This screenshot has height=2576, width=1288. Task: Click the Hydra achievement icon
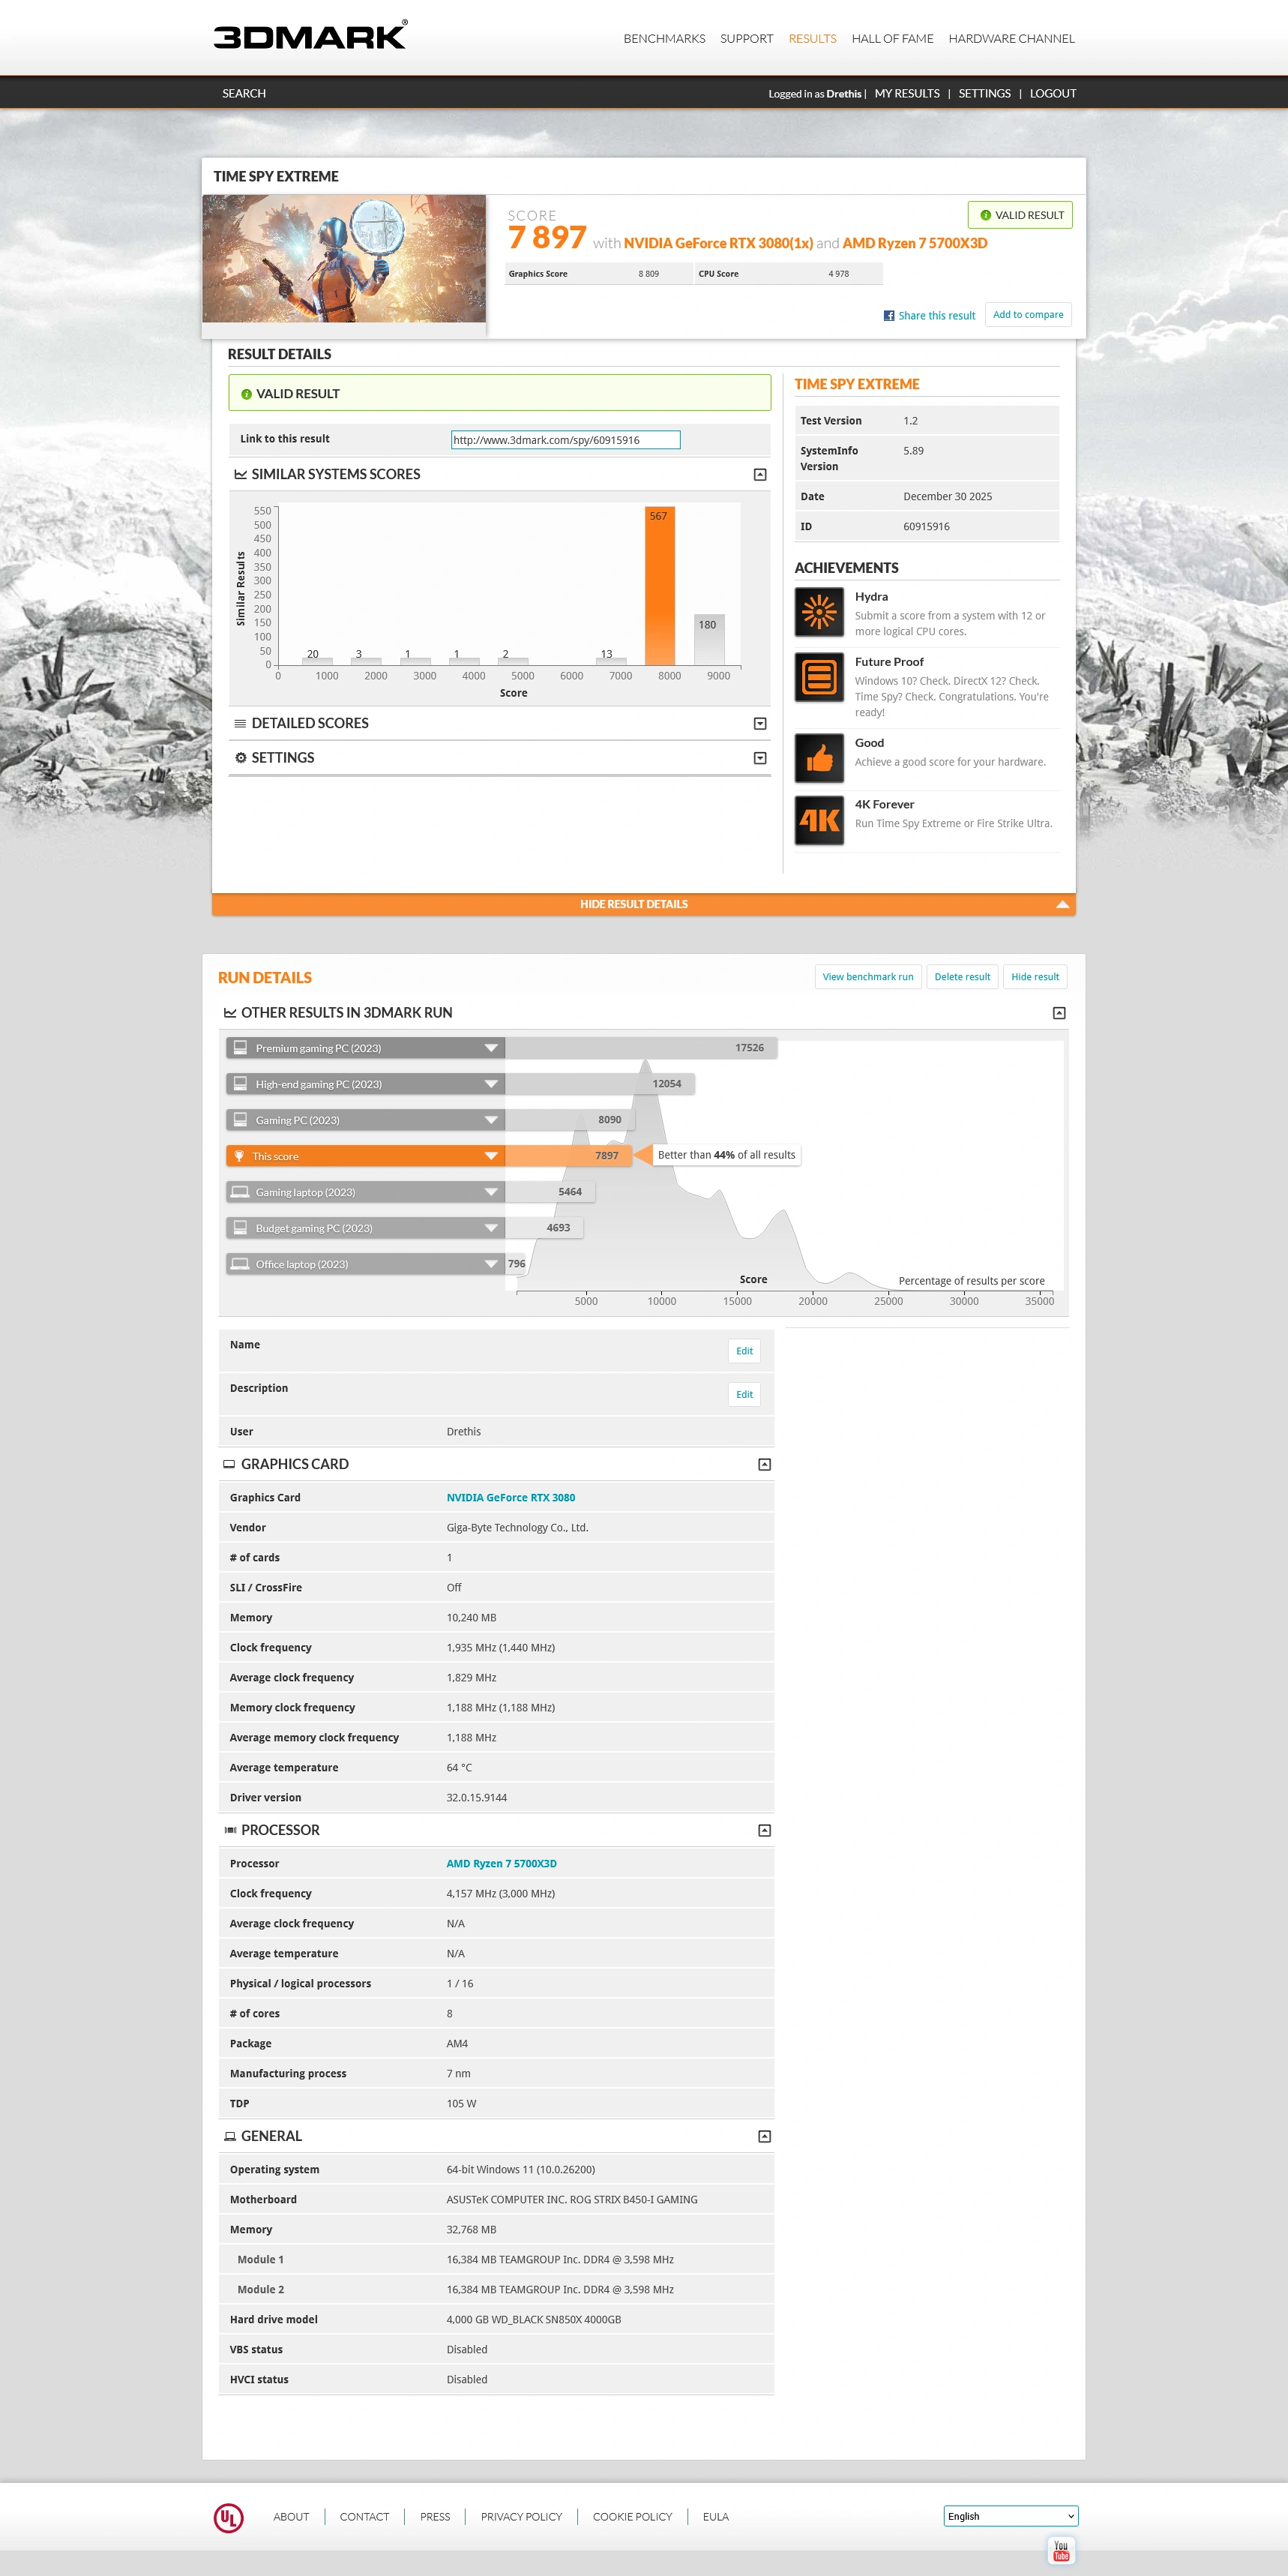819,612
